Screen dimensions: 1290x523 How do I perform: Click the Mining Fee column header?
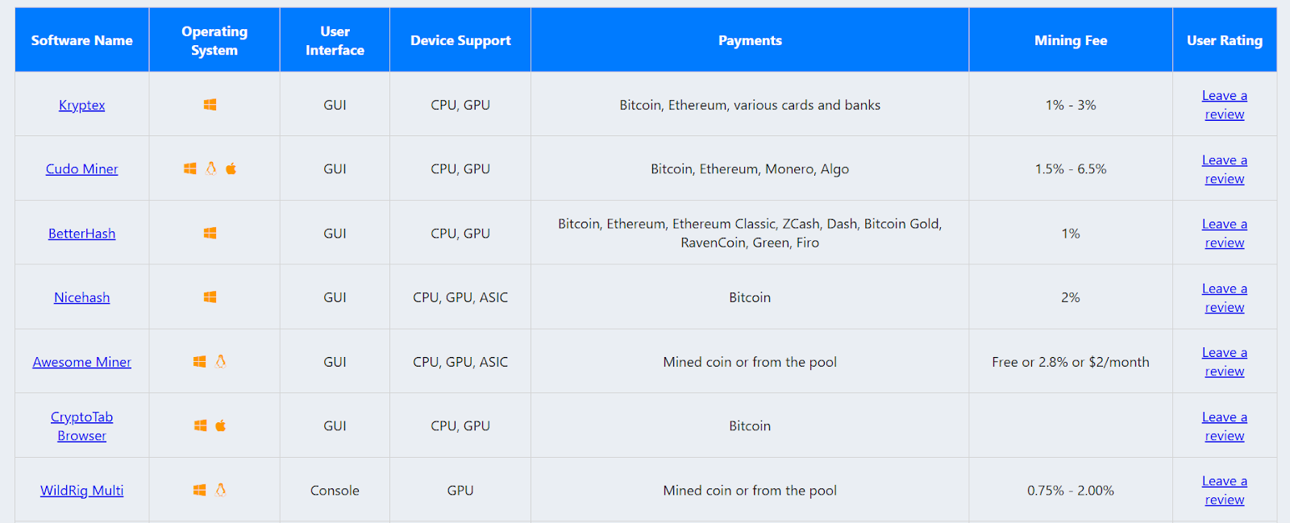(x=1070, y=40)
